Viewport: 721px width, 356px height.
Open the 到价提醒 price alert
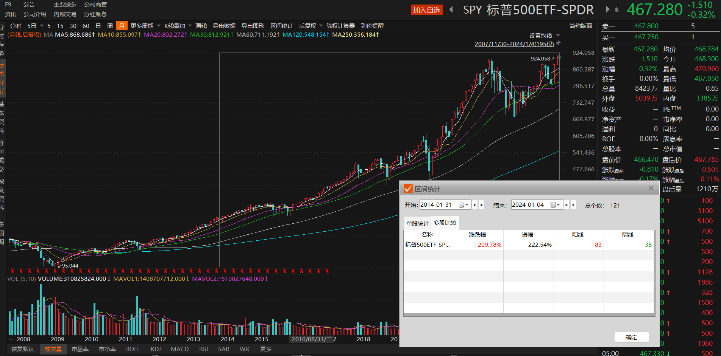point(372,26)
